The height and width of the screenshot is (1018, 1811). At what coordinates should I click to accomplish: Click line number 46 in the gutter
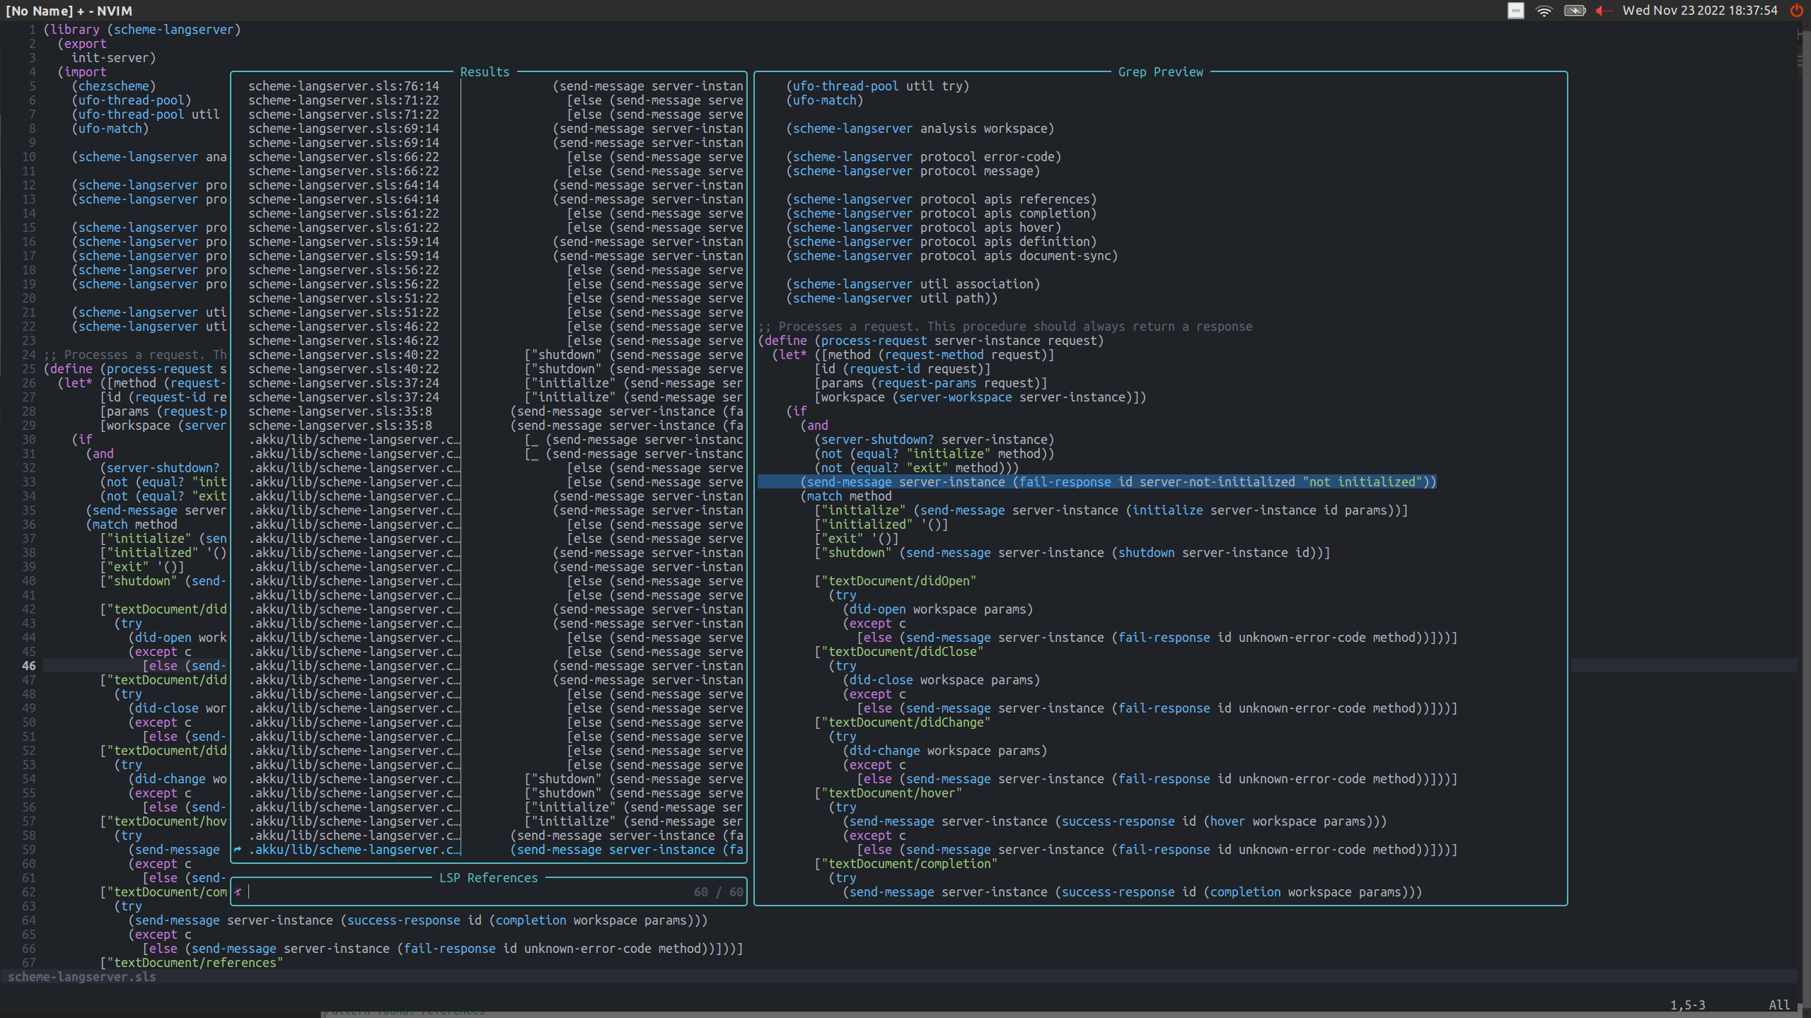click(x=29, y=666)
